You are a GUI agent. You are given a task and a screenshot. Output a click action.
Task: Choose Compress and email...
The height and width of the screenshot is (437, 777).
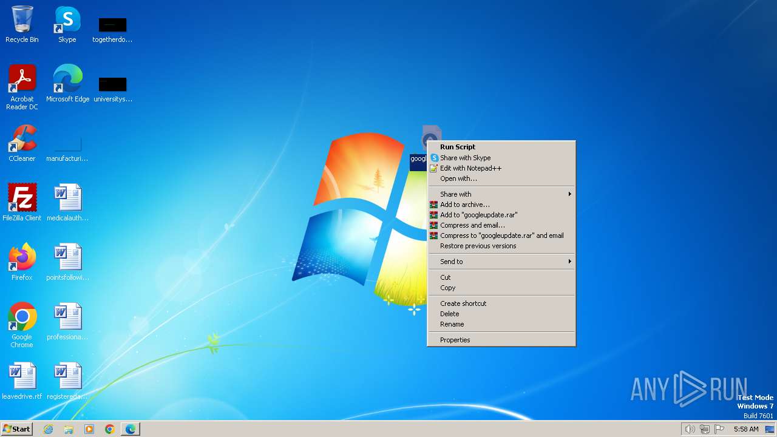click(x=501, y=225)
